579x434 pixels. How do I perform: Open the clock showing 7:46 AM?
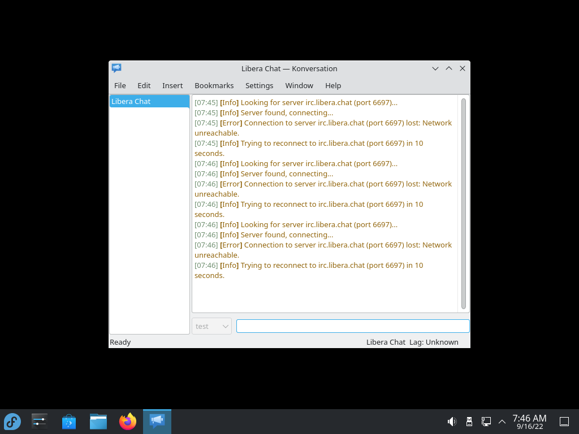tap(529, 422)
